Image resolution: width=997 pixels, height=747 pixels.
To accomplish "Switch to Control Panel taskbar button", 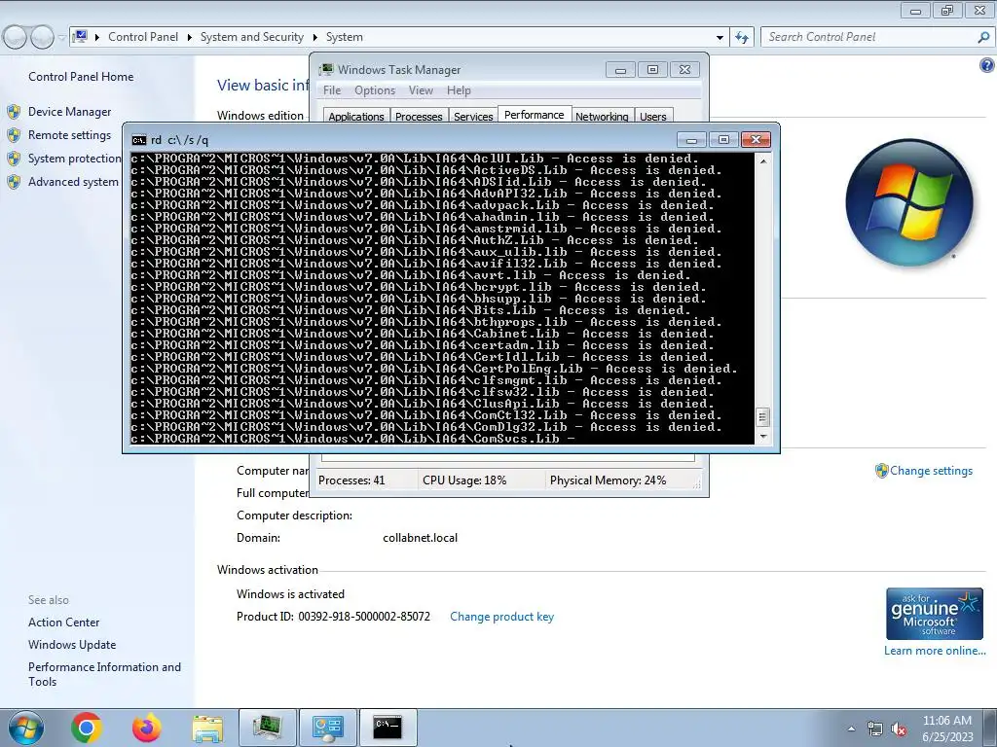I will [x=327, y=728].
